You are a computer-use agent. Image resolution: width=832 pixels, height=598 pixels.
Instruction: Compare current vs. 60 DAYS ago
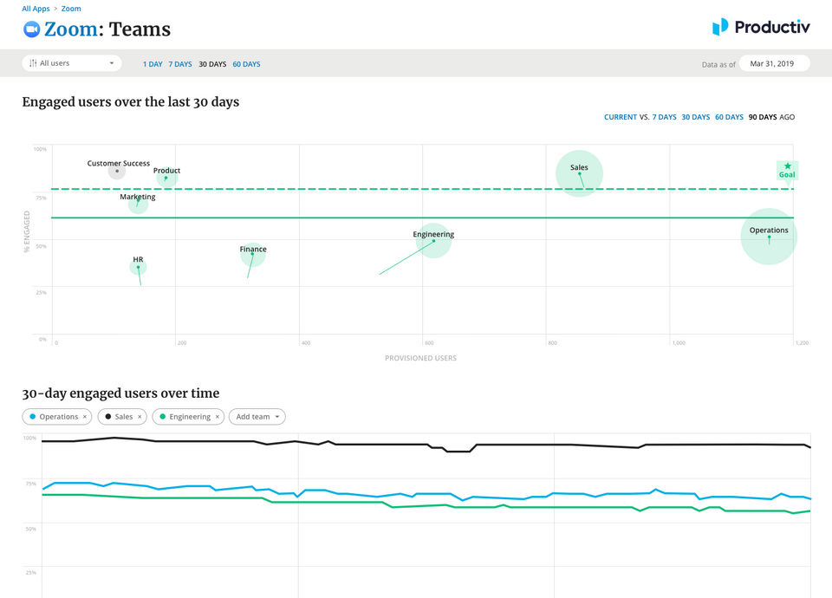pyautogui.click(x=729, y=117)
